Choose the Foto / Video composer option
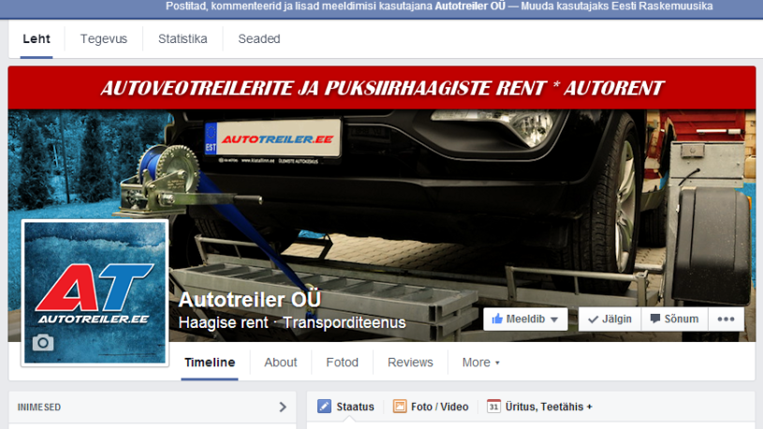763x429 pixels. (x=432, y=407)
